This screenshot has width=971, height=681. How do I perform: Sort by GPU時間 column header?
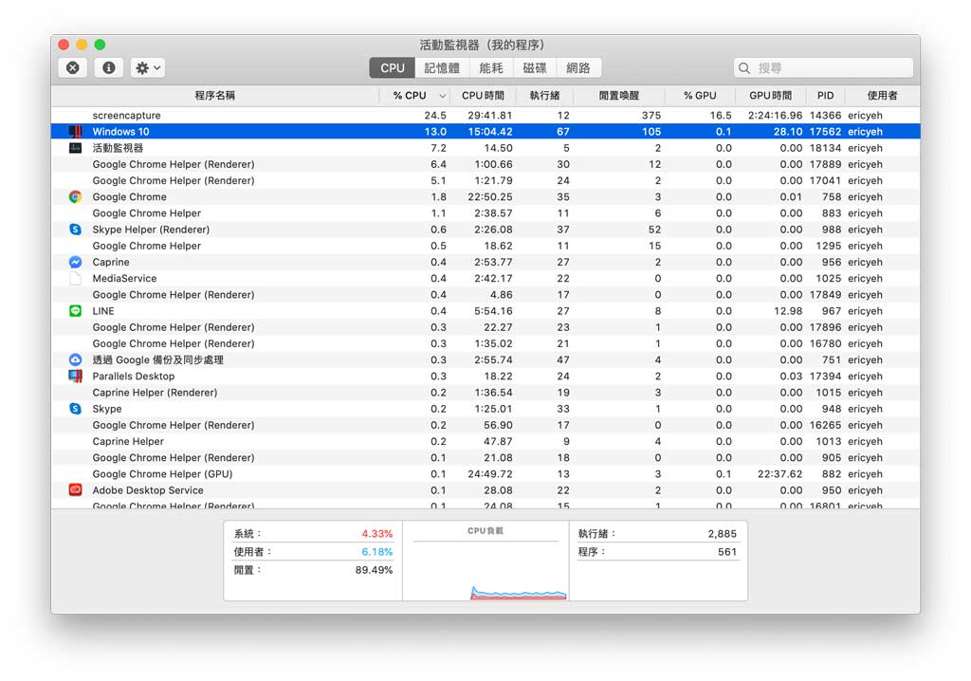(770, 96)
